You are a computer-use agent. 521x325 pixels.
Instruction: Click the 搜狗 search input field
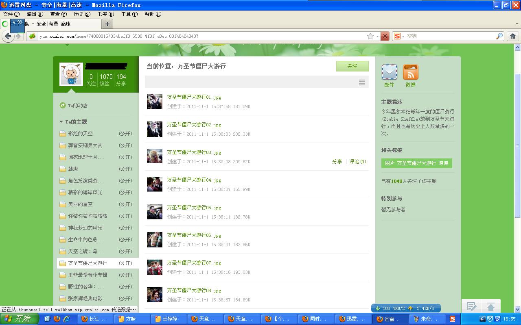point(451,36)
